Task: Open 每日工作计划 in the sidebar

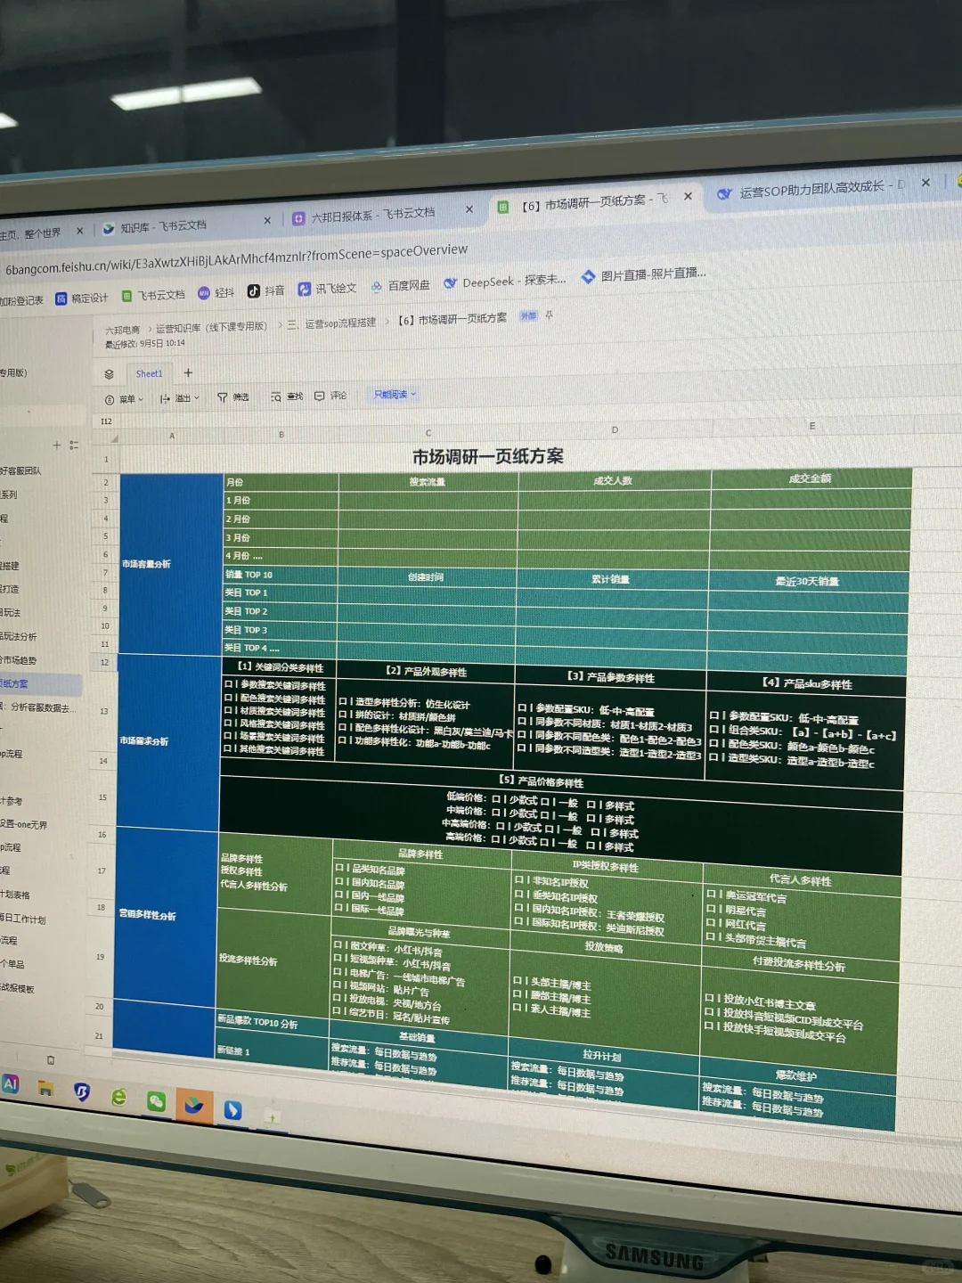Action: [23, 919]
